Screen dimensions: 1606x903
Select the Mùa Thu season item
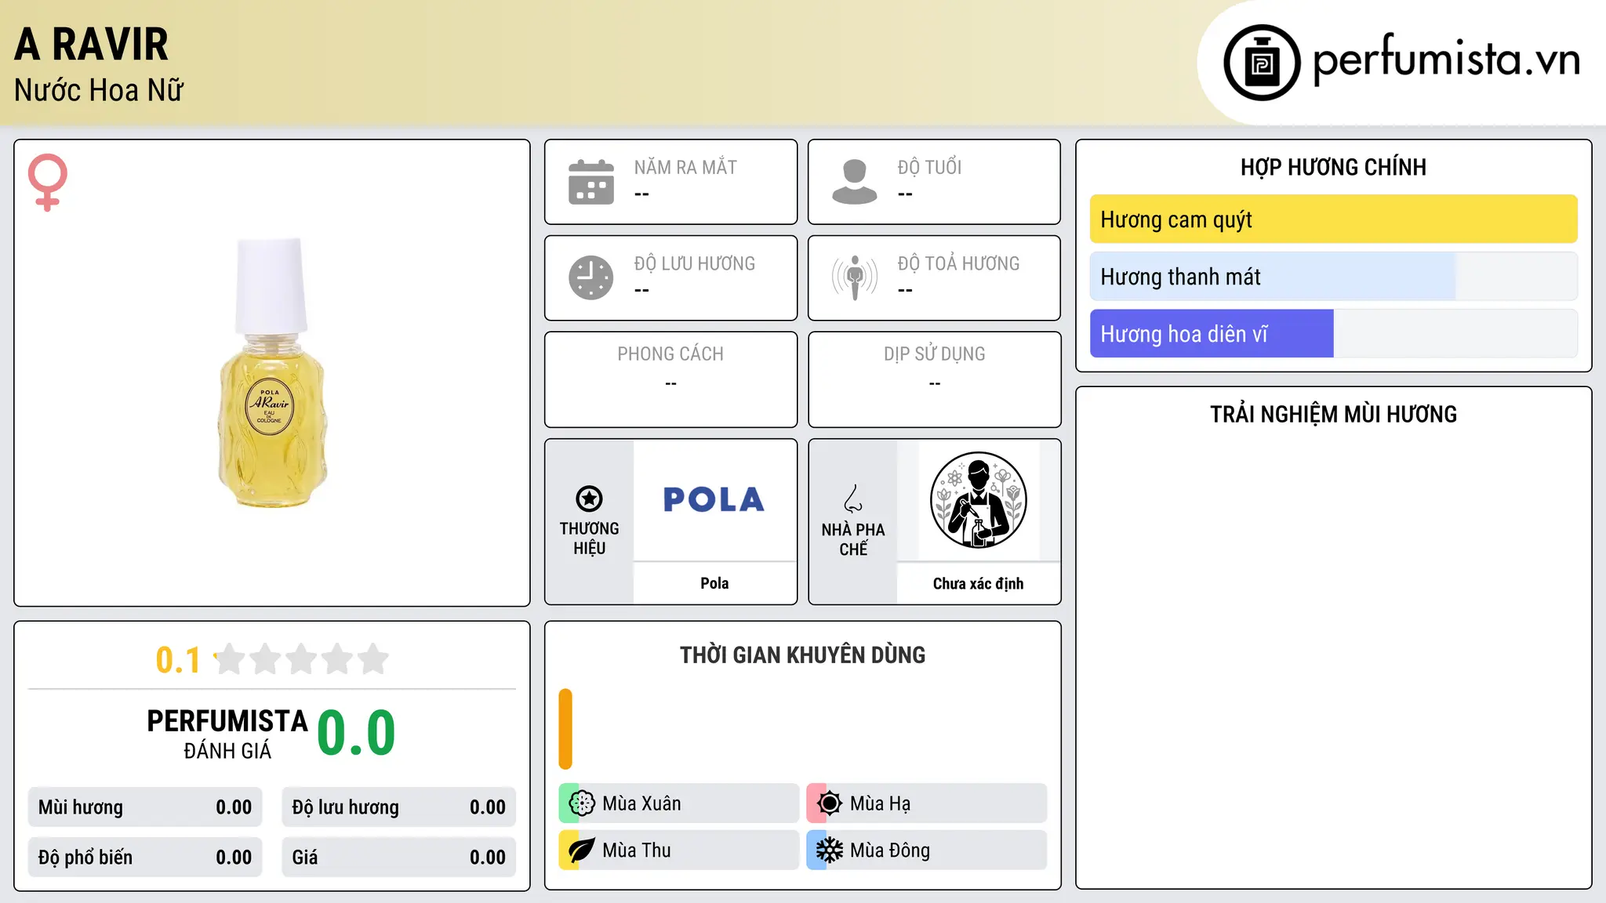(679, 850)
